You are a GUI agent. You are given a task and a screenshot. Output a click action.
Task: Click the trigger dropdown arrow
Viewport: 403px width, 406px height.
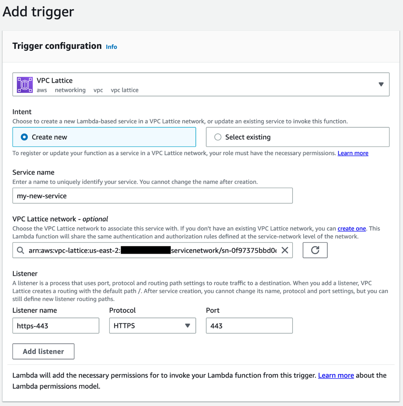coord(381,85)
